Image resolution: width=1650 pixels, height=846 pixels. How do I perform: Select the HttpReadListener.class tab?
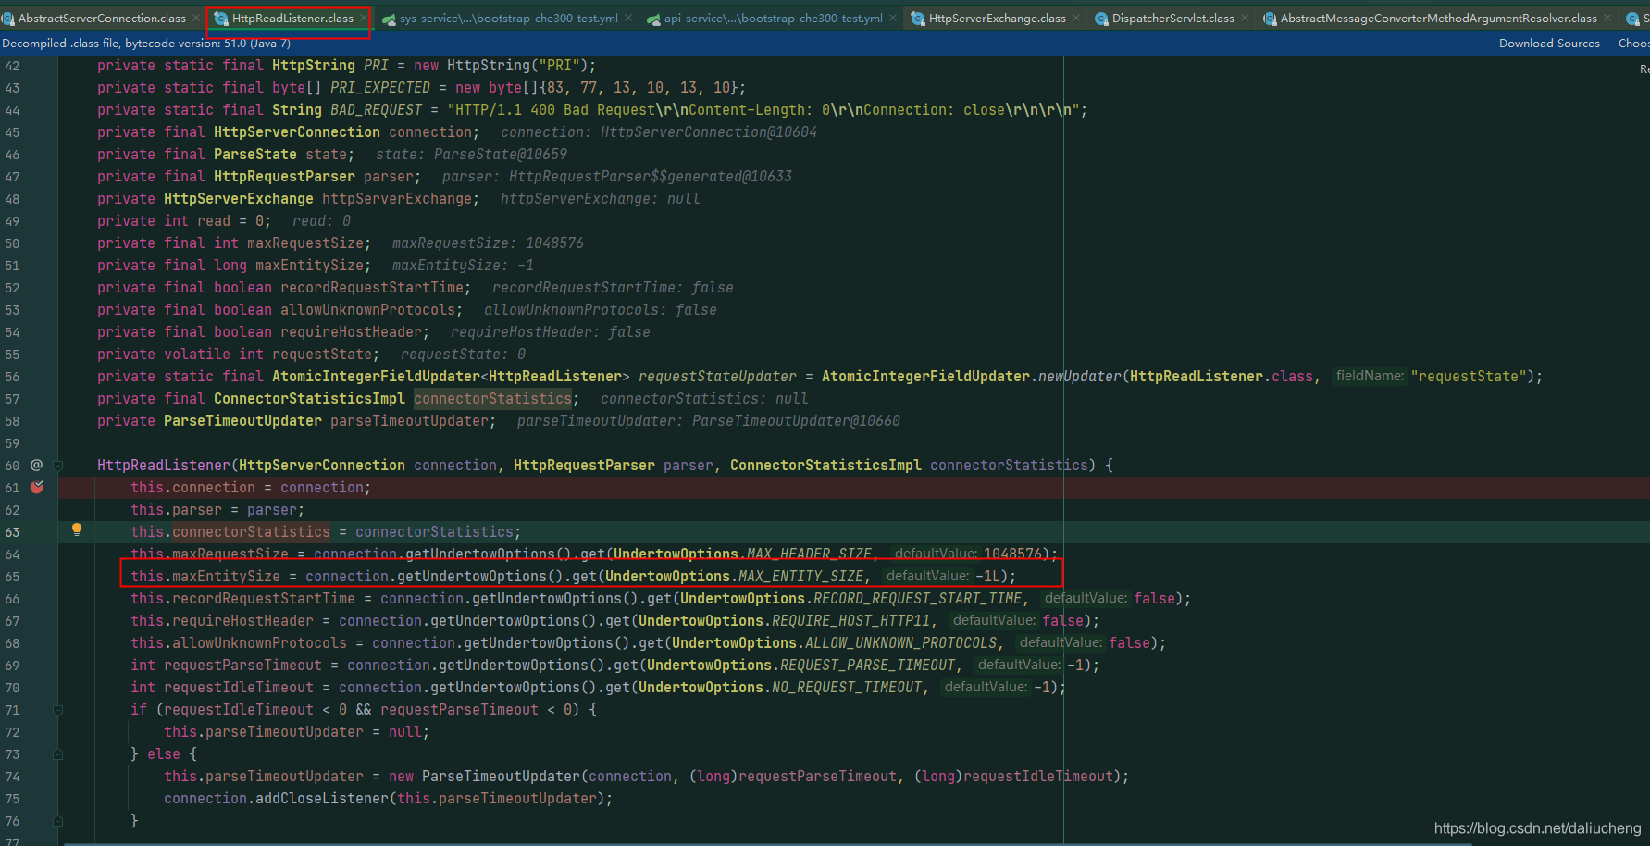[292, 19]
